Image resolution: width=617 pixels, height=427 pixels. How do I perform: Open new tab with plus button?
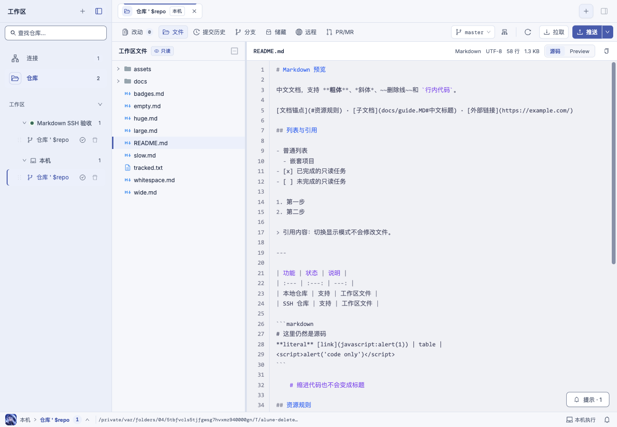click(586, 11)
